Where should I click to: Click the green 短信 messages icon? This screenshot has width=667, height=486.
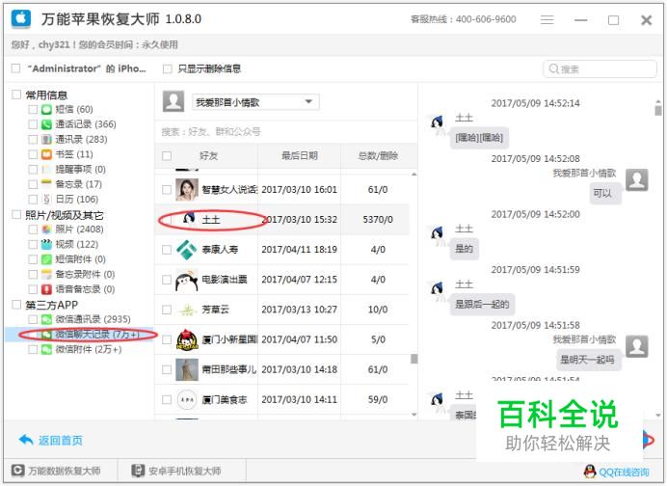46,109
